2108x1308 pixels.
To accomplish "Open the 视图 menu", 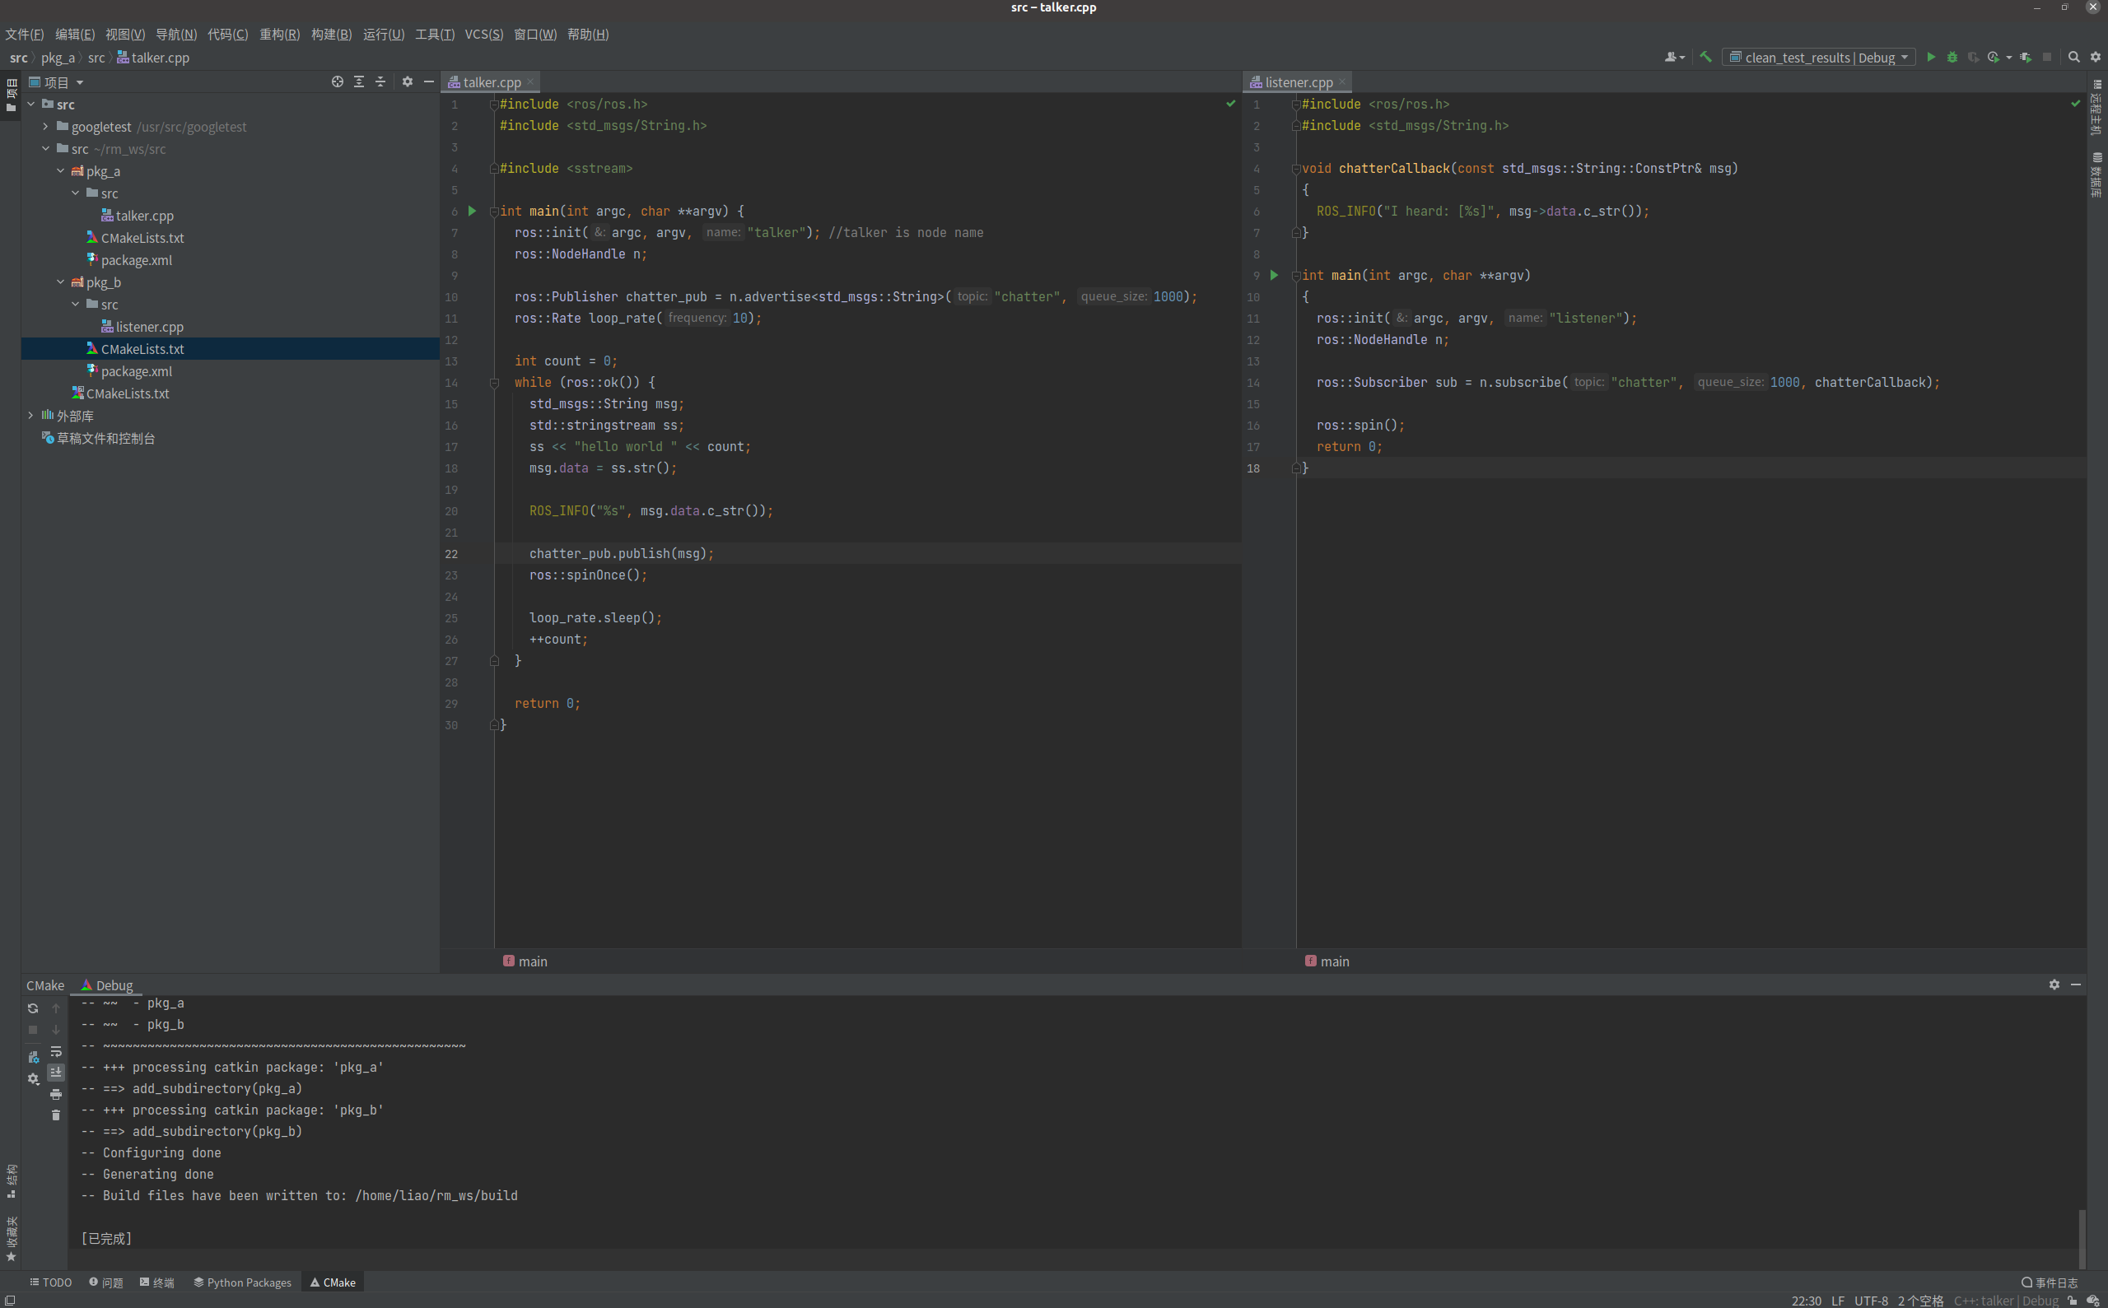I will coord(124,35).
